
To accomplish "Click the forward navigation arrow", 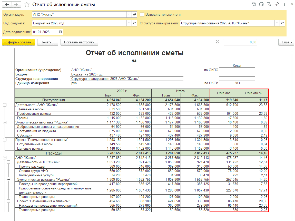I will [x=16, y=5].
